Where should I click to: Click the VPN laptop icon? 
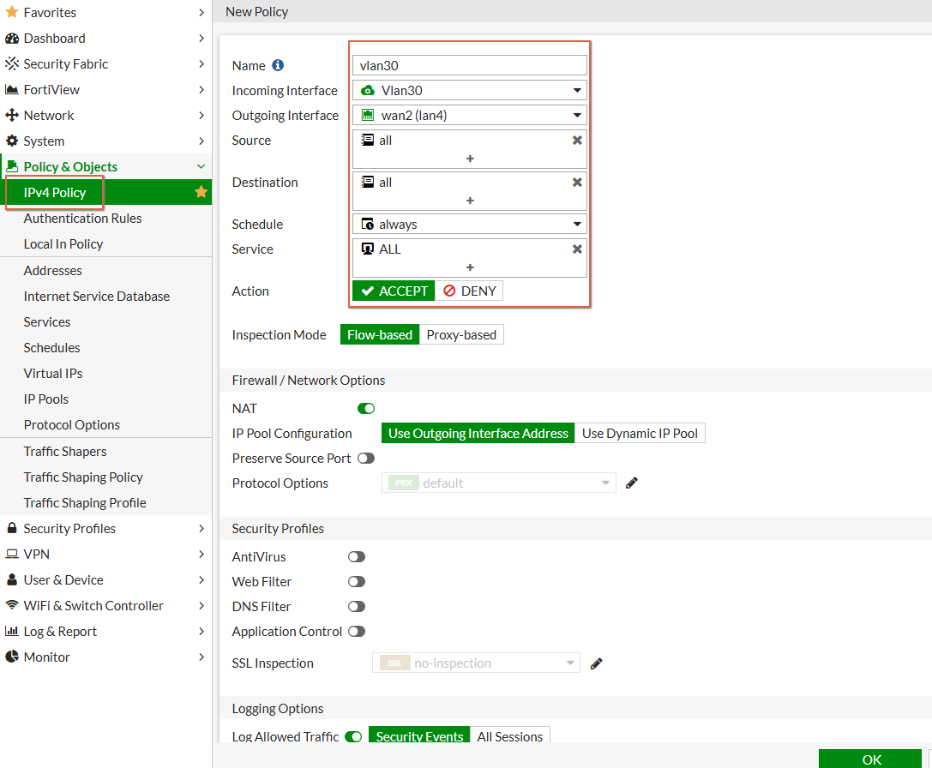pyautogui.click(x=11, y=554)
